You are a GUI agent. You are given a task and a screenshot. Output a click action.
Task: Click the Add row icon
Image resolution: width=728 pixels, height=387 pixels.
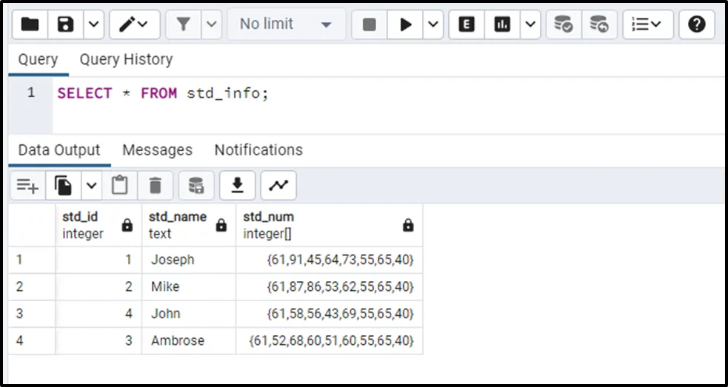pyautogui.click(x=27, y=186)
